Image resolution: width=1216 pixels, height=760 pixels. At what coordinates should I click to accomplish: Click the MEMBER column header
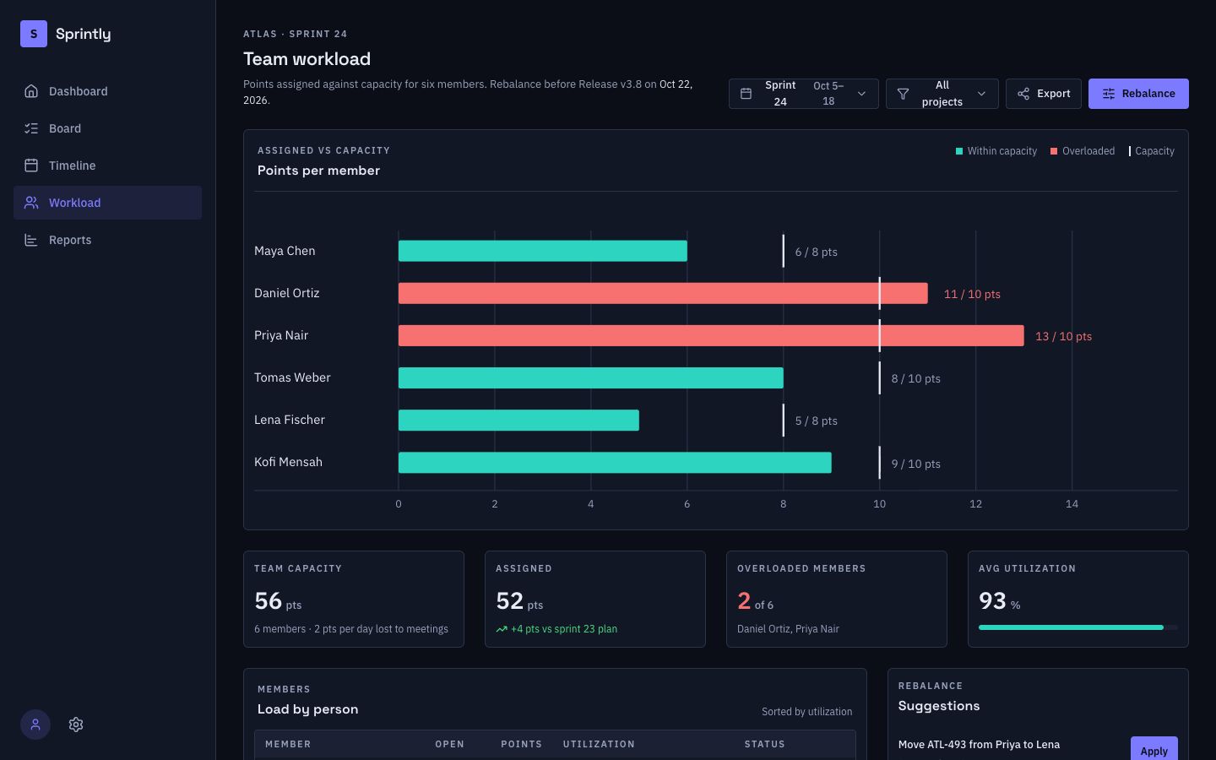(288, 744)
